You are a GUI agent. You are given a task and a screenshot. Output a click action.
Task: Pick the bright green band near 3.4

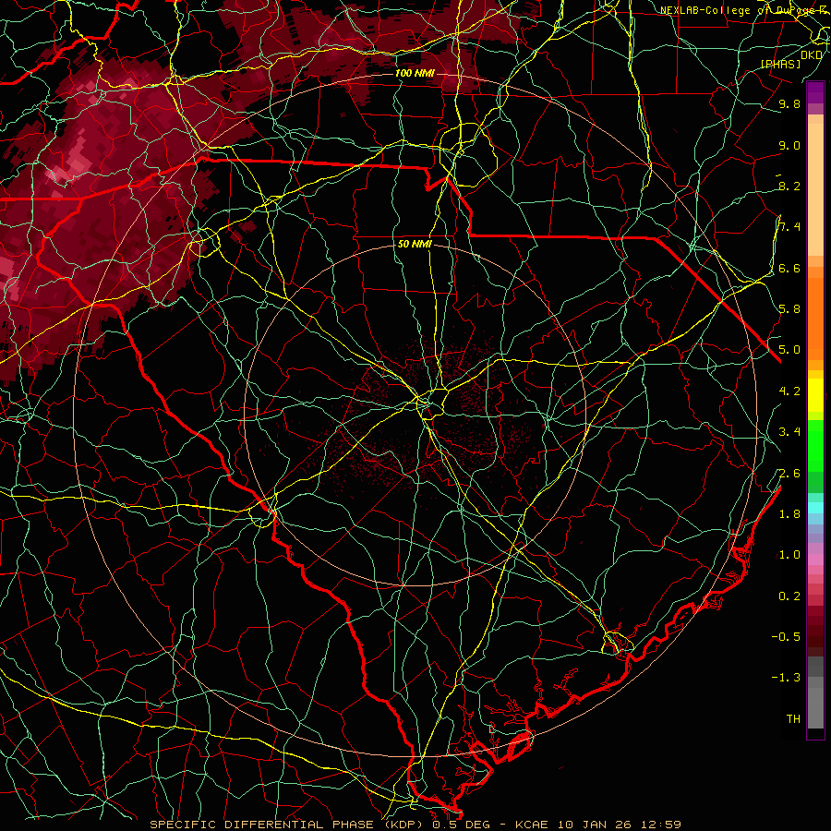tap(815, 446)
